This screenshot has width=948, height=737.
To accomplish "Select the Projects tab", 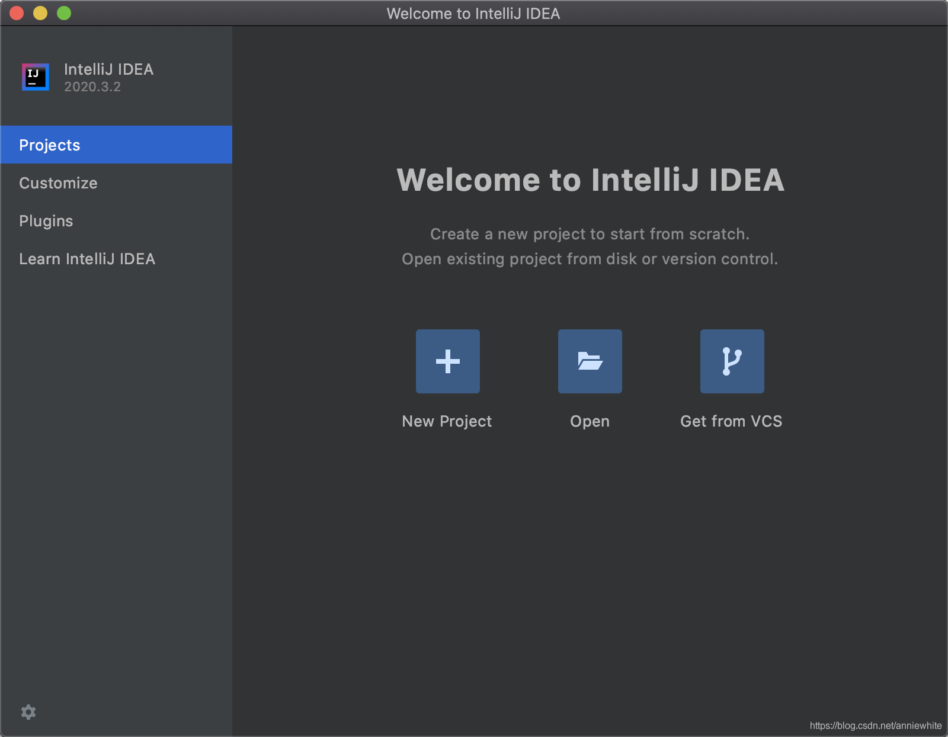I will click(x=50, y=145).
